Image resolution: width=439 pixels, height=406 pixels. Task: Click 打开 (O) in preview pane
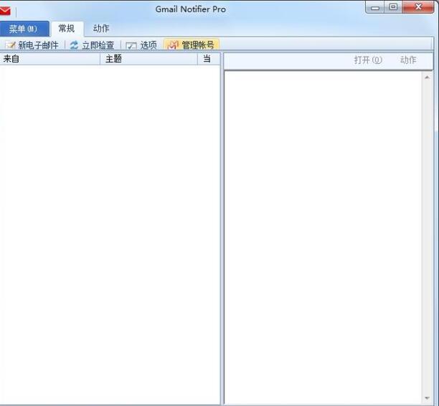[368, 60]
